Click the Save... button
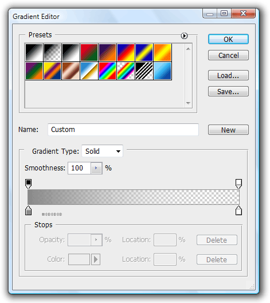Screen dimensions: 270x303 point(228,91)
